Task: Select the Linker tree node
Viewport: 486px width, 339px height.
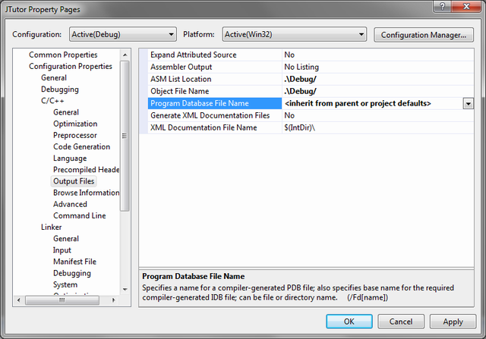Action: pyautogui.click(x=52, y=227)
